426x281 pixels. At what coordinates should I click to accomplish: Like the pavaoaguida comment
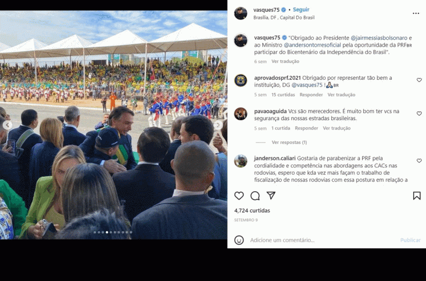[419, 114]
